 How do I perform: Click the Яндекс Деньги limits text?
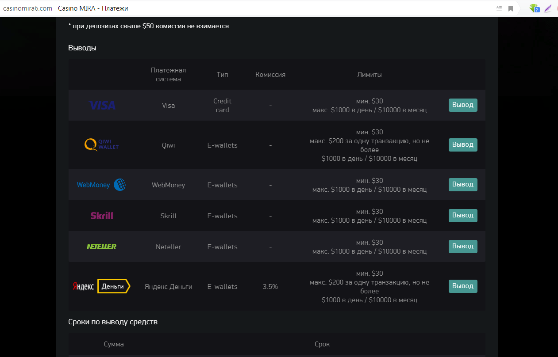[x=369, y=287]
